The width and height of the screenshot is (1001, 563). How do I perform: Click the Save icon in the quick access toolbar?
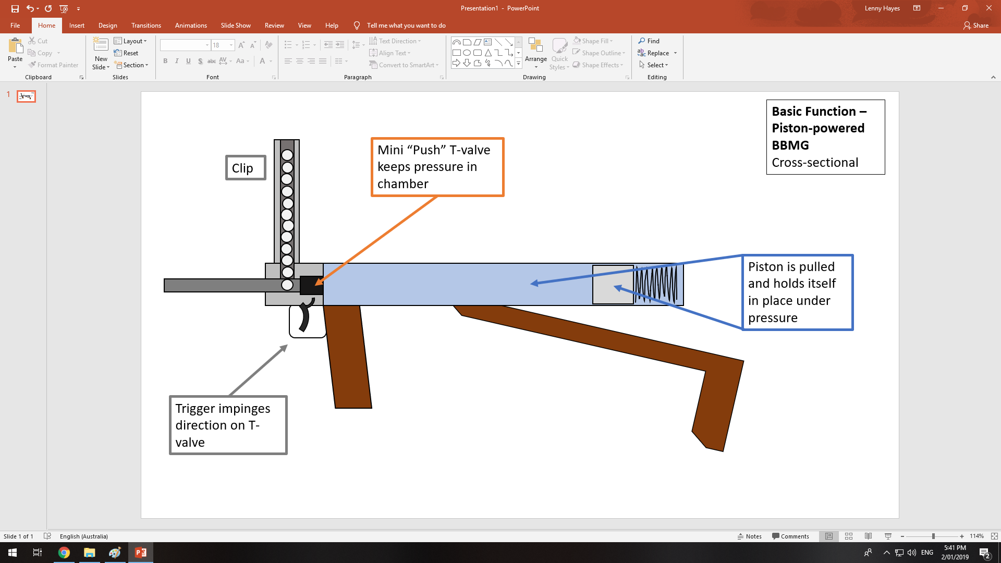pos(15,8)
